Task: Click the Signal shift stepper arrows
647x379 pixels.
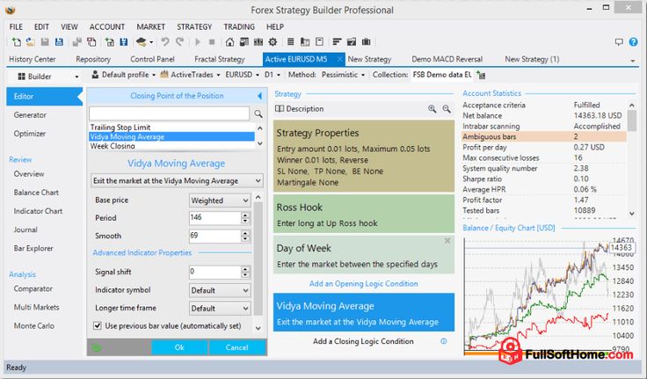Action: point(245,272)
